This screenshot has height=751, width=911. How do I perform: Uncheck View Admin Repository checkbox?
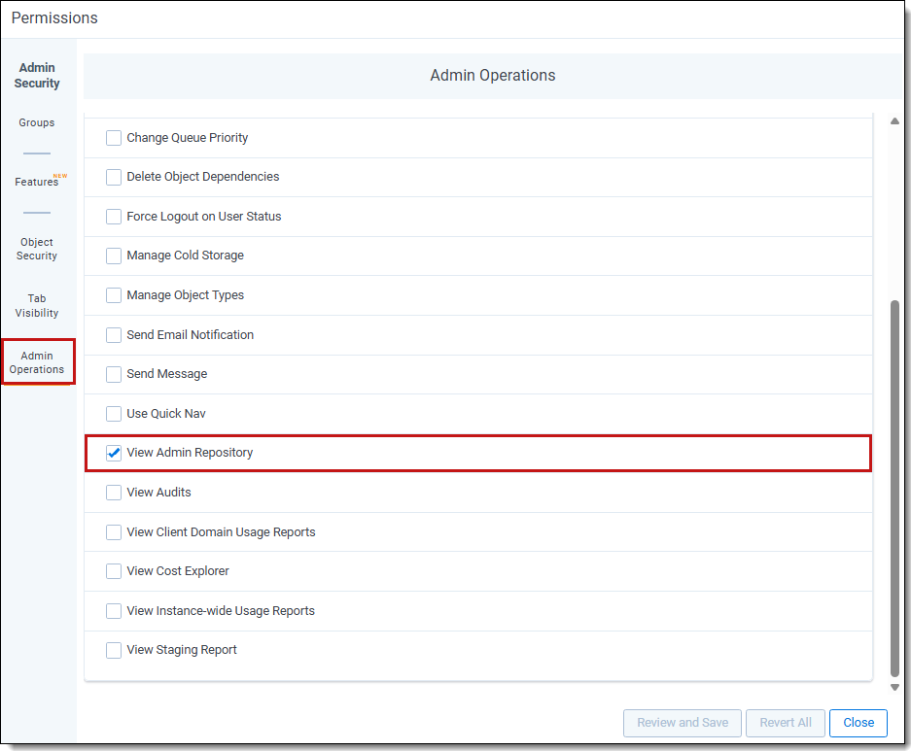pyautogui.click(x=114, y=453)
